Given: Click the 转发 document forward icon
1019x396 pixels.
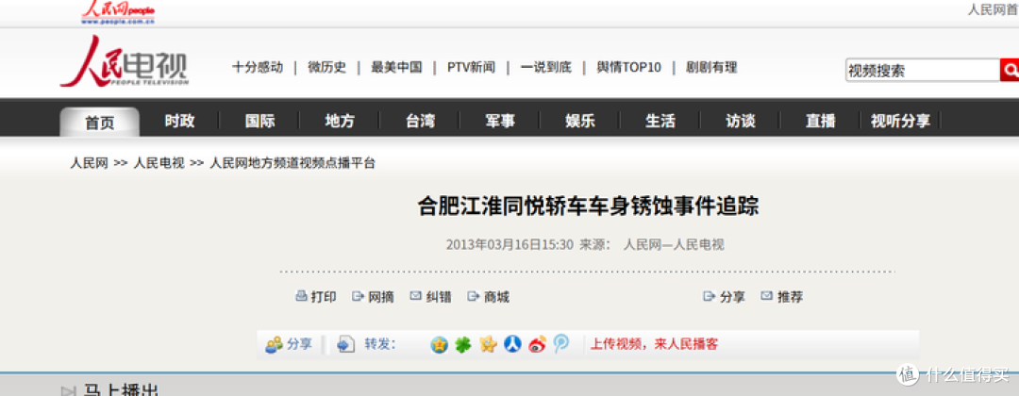Looking at the screenshot, I should pyautogui.click(x=345, y=345).
